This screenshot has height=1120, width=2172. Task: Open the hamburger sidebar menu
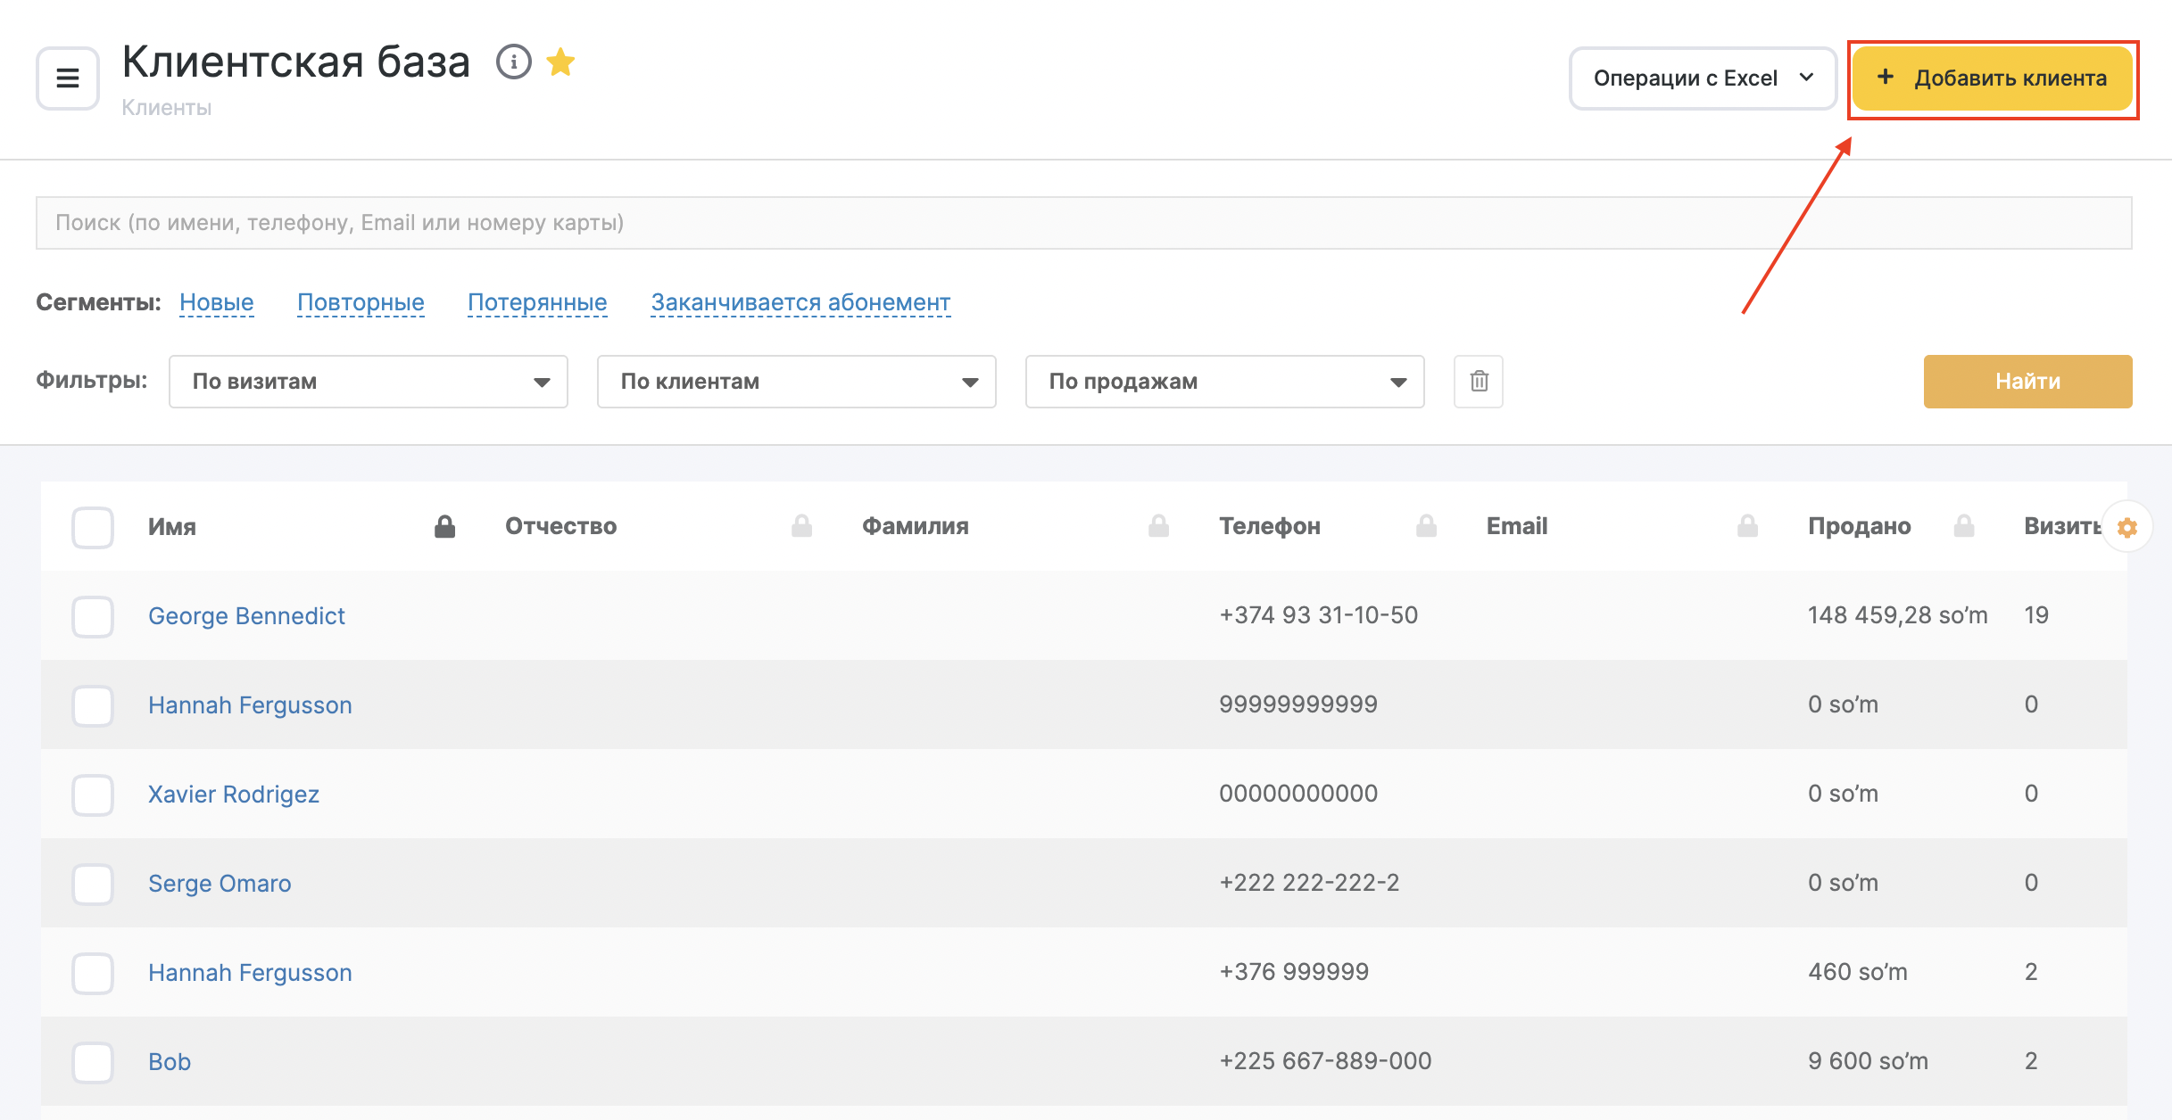(68, 78)
